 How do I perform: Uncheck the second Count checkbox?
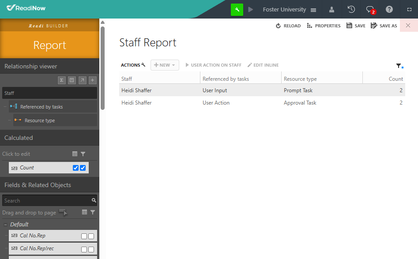point(83,168)
